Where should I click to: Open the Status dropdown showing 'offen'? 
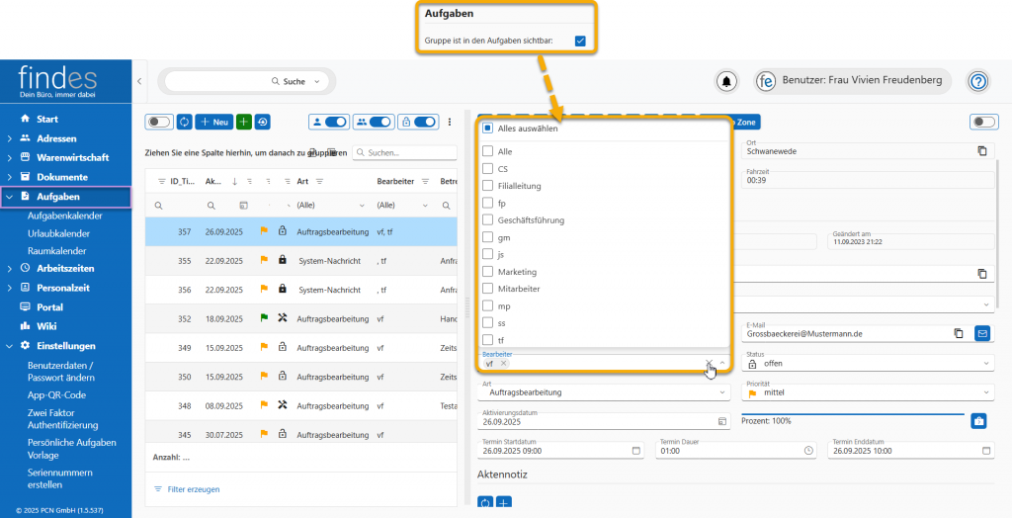[868, 364]
